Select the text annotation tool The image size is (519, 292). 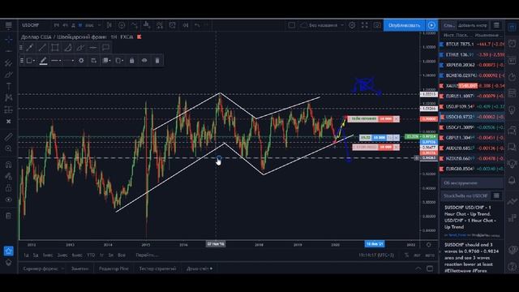tap(8, 87)
